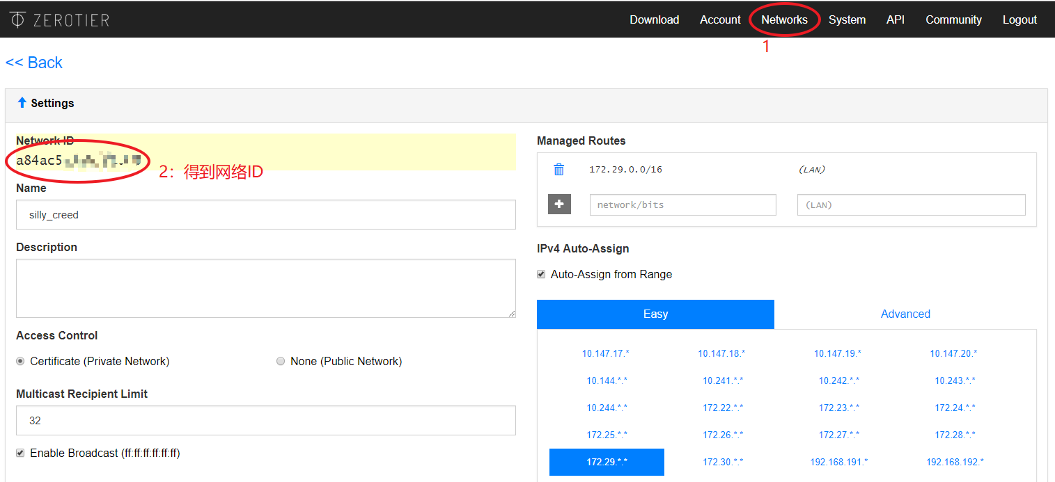
Task: Click the Multicast Recipient Limit field
Action: pos(266,421)
